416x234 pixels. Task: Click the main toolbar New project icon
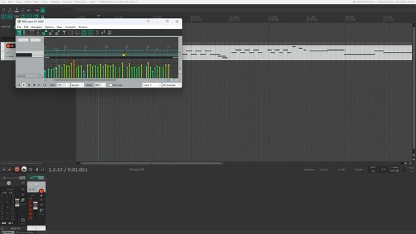[x=4, y=10]
